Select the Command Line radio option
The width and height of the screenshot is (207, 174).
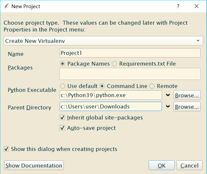coord(102,86)
